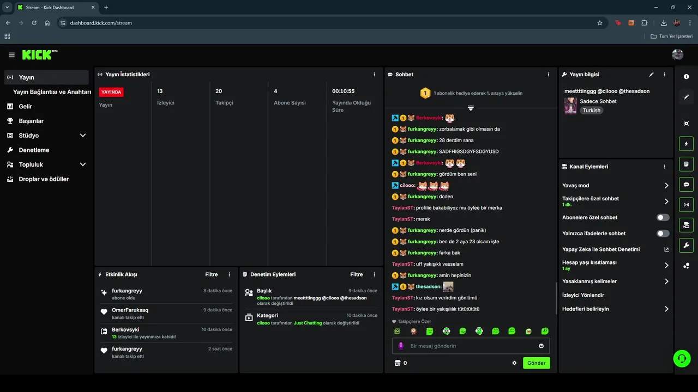Viewport: 698px width, 392px height.
Task: Toggle the document moderation-actions panel button
Action: [x=686, y=164]
